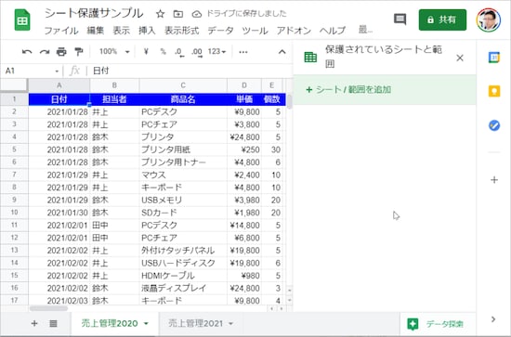
Task: Apply percent format
Action: (x=163, y=51)
